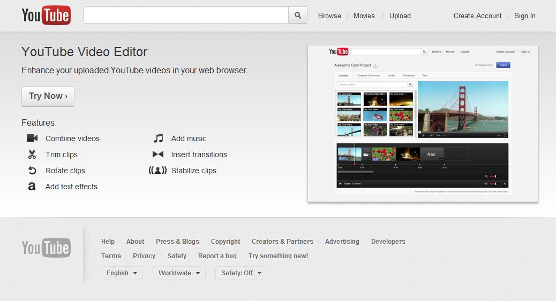Viewport: 556px width, 301px height.
Task: Click the Insert transitions bowtie icon
Action: click(158, 155)
